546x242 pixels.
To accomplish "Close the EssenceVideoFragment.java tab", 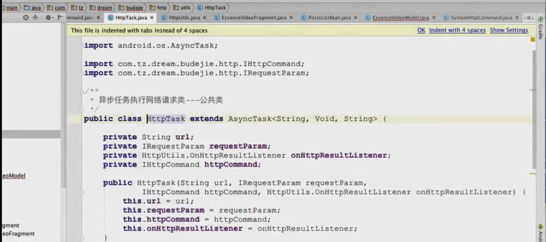I will point(291,17).
